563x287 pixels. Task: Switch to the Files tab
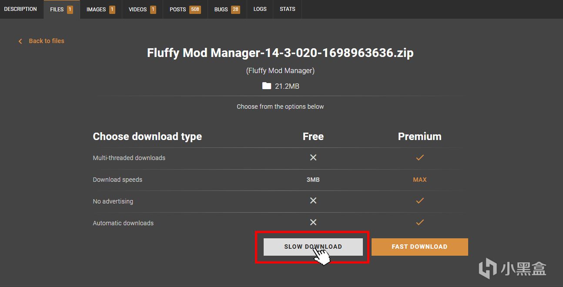[x=62, y=9]
